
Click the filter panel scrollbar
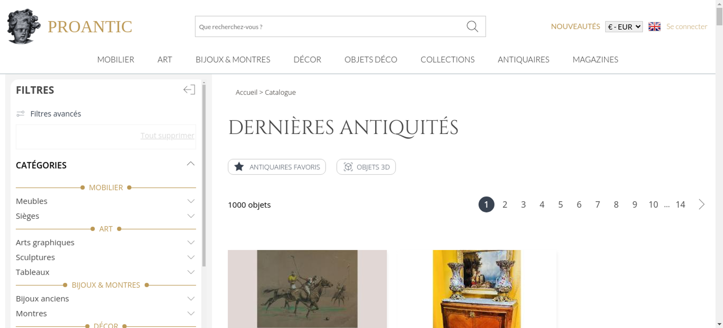[204, 175]
